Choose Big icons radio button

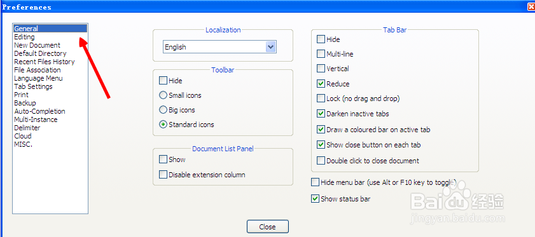tap(163, 110)
